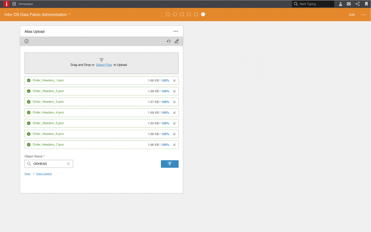Open the bookmarks icon
The width and height of the screenshot is (371, 232).
pyautogui.click(x=366, y=4)
